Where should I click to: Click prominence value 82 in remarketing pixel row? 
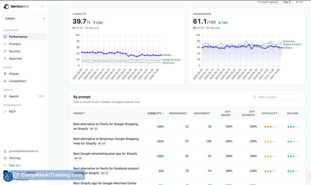tap(187, 156)
